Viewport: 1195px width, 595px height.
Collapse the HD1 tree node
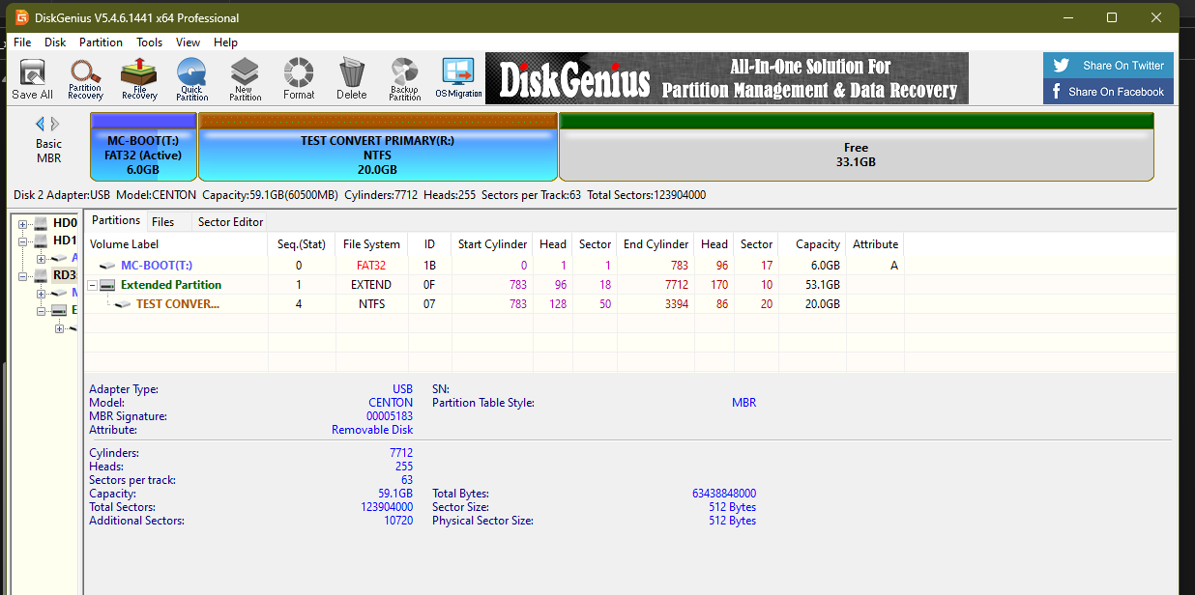coord(23,241)
